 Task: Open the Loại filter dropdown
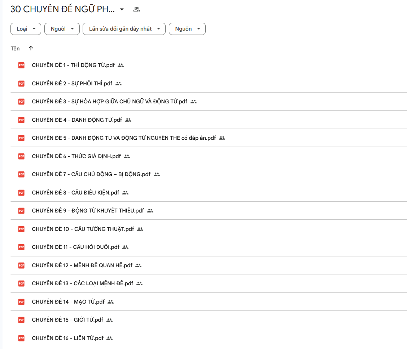tap(26, 29)
